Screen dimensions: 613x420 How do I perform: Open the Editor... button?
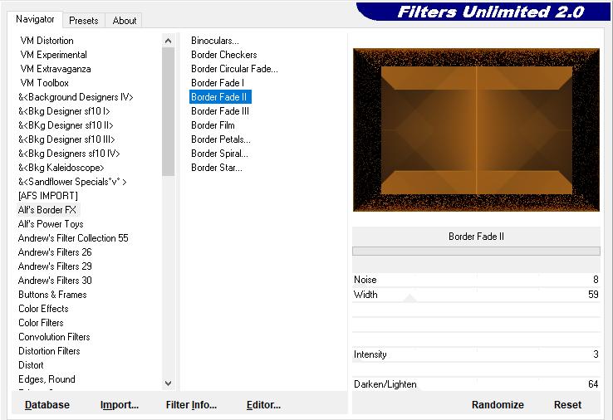point(263,405)
